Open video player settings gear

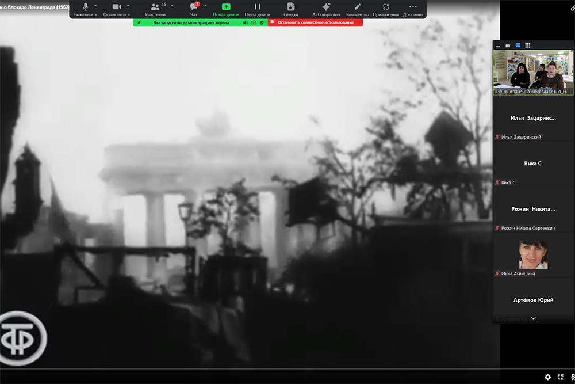click(x=547, y=377)
